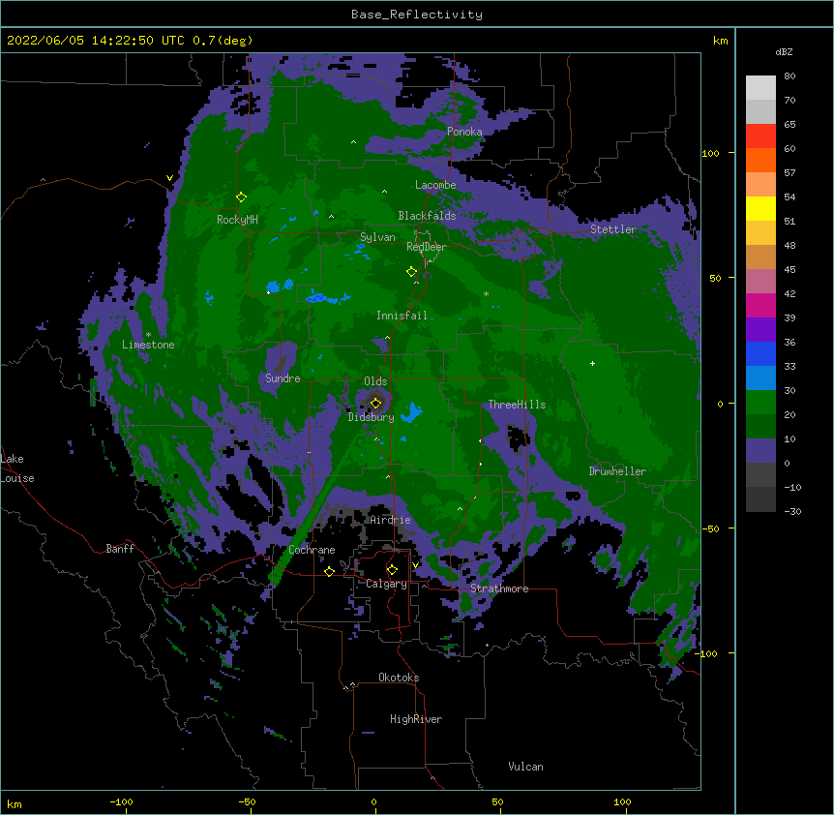The width and height of the screenshot is (834, 815).
Task: Choose the violet 39 dBZ legend swatch
Action: pyautogui.click(x=760, y=330)
